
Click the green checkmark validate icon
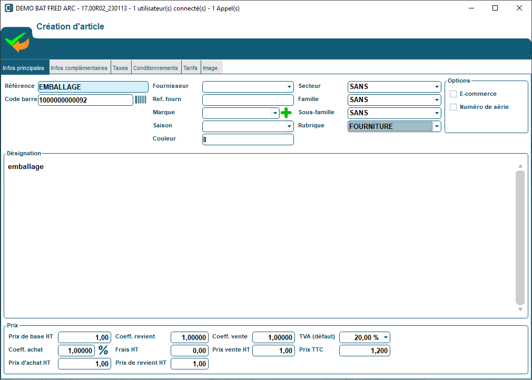point(17,42)
